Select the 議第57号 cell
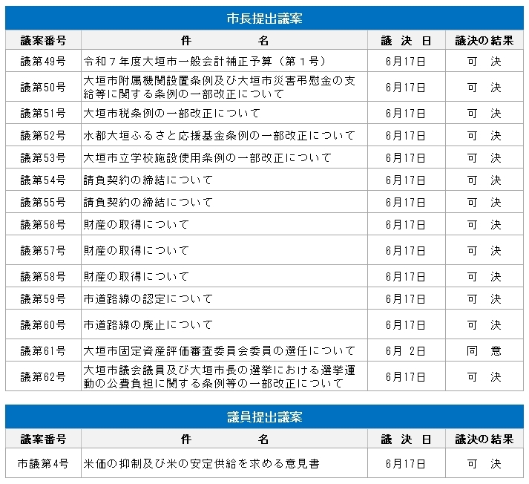This screenshot has width=529, height=484. click(43, 250)
